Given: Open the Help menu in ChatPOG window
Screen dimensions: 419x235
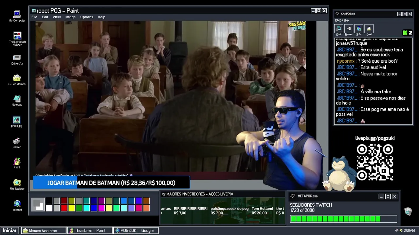Looking at the screenshot, I should 346,20.
